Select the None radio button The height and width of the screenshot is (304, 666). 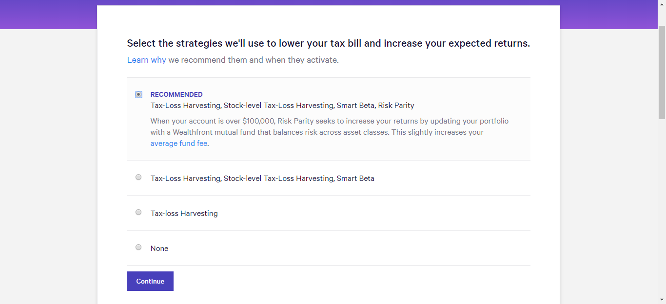pos(138,248)
